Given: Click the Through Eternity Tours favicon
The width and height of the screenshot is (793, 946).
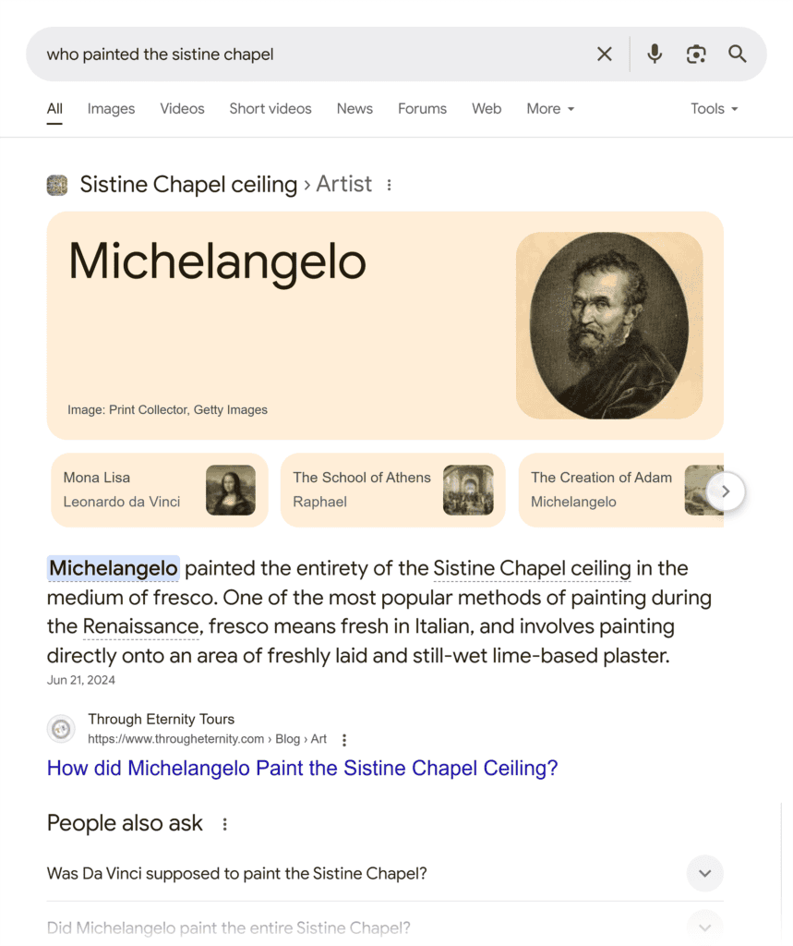Looking at the screenshot, I should pos(61,729).
